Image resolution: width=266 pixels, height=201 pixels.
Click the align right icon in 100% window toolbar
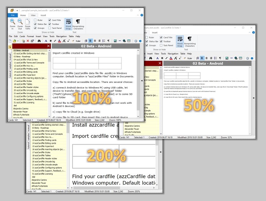pyautogui.click(x=99, y=41)
